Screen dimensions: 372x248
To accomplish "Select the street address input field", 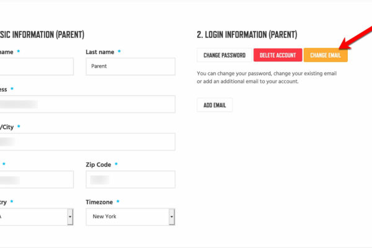I will 87,104.
